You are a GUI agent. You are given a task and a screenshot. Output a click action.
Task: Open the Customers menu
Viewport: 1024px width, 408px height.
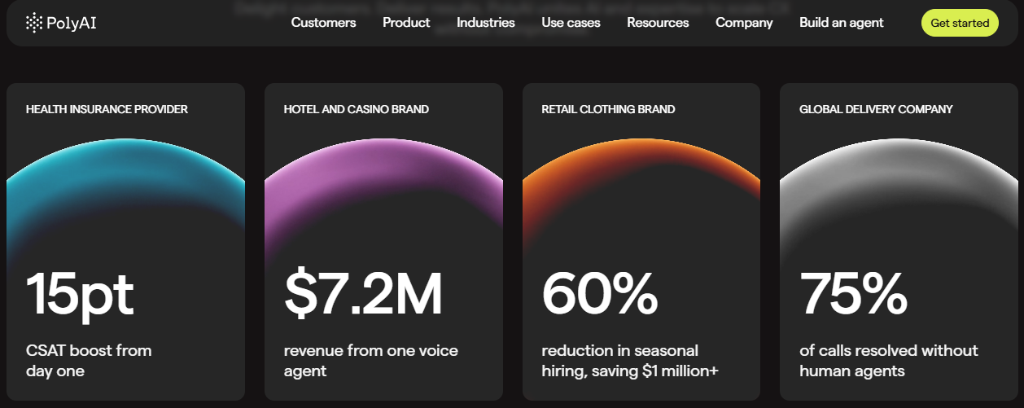click(x=323, y=23)
